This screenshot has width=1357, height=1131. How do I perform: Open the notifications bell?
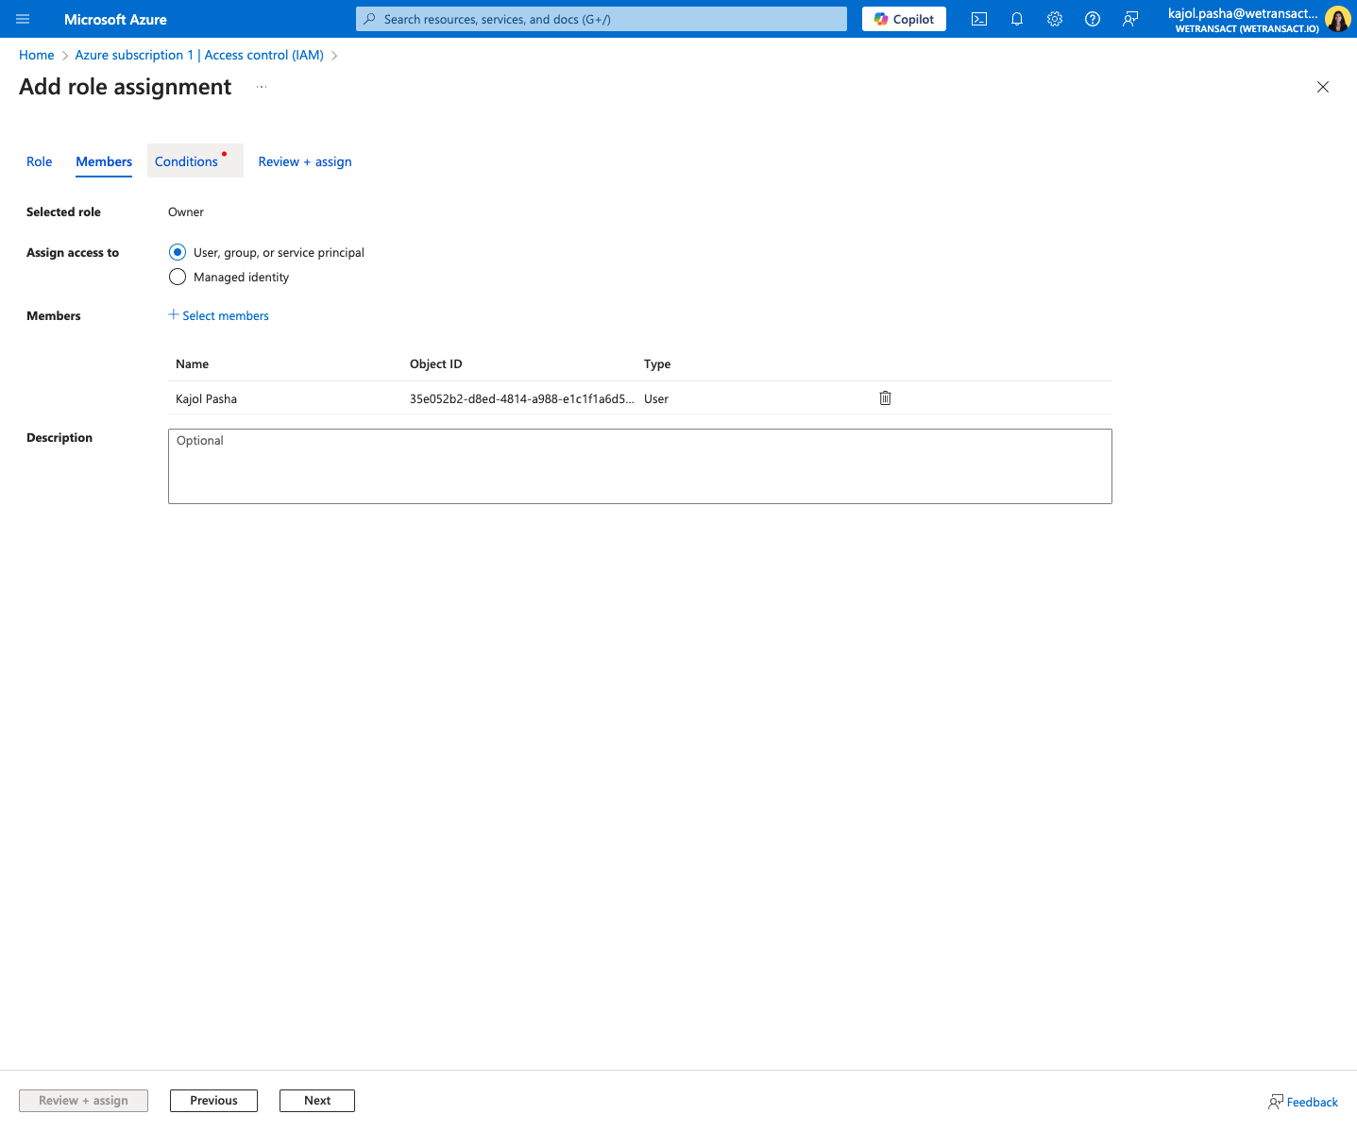1017,19
